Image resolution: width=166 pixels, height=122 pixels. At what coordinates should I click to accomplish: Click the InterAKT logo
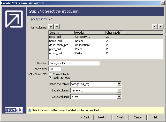click(14, 110)
